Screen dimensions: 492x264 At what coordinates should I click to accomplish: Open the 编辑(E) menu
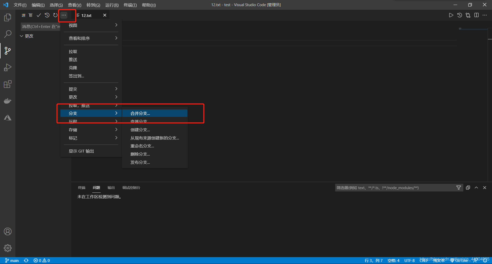point(38,5)
